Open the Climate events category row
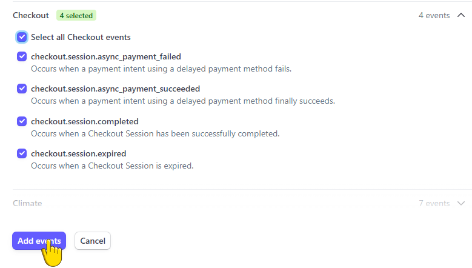The width and height of the screenshot is (472, 268). (239, 203)
